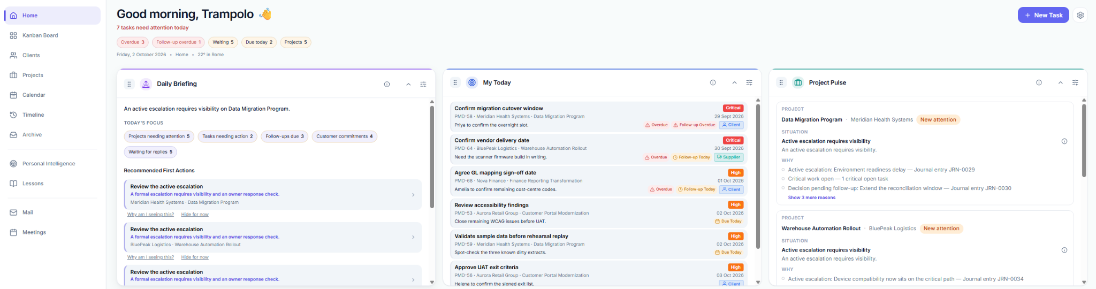The image size is (1096, 289).
Task: Click the Projects briefcase sidebar icon
Action: coord(13,75)
